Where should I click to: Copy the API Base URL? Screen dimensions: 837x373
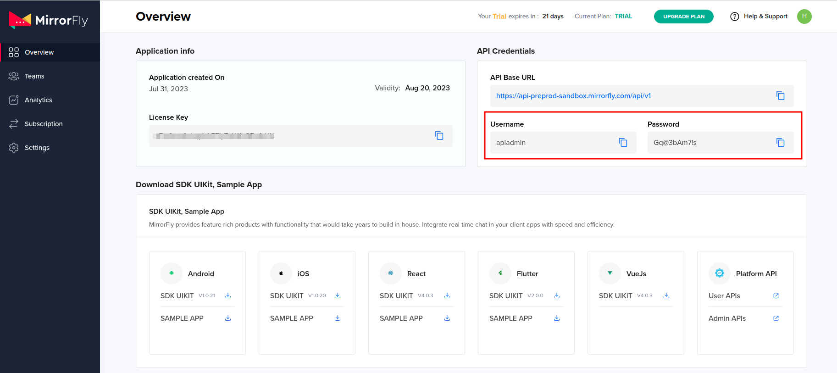pyautogui.click(x=781, y=95)
